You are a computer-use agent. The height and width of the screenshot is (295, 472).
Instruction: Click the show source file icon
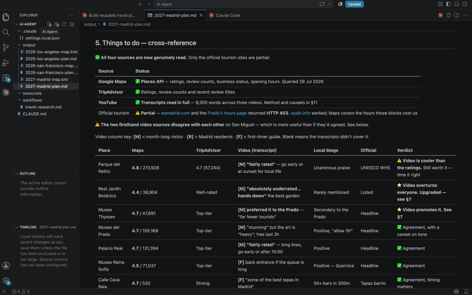pos(449,15)
